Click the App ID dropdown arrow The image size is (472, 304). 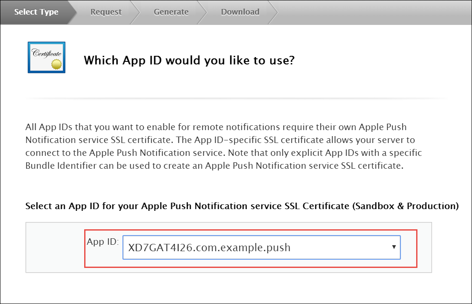point(393,247)
